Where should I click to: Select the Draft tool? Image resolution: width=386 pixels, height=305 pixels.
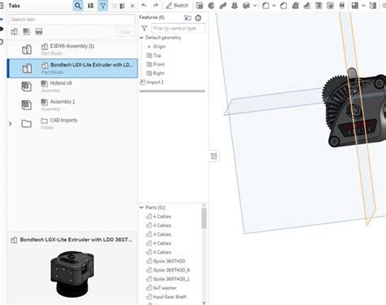tap(296, 6)
